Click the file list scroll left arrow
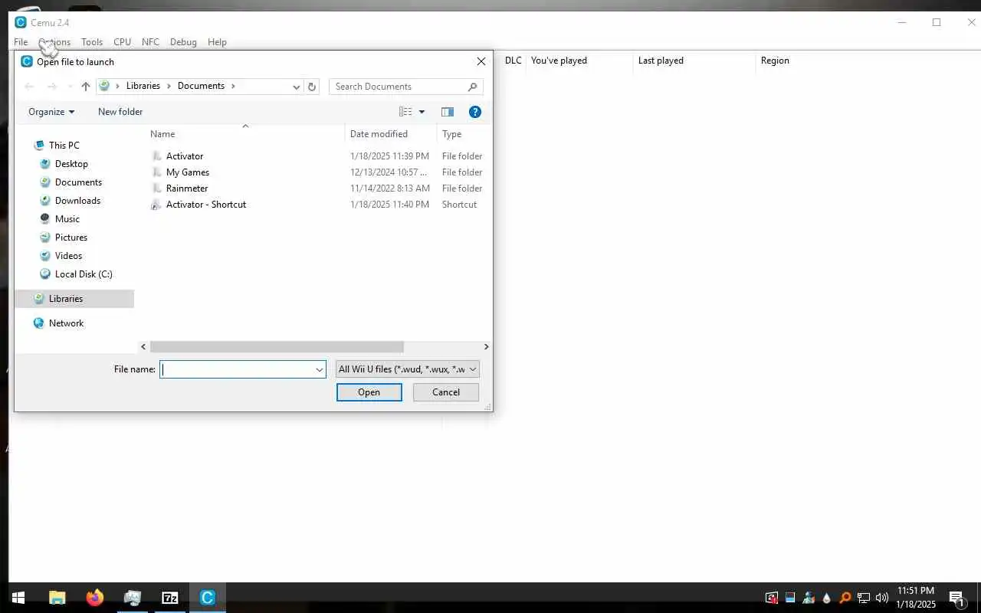The width and height of the screenshot is (981, 613). click(x=143, y=347)
